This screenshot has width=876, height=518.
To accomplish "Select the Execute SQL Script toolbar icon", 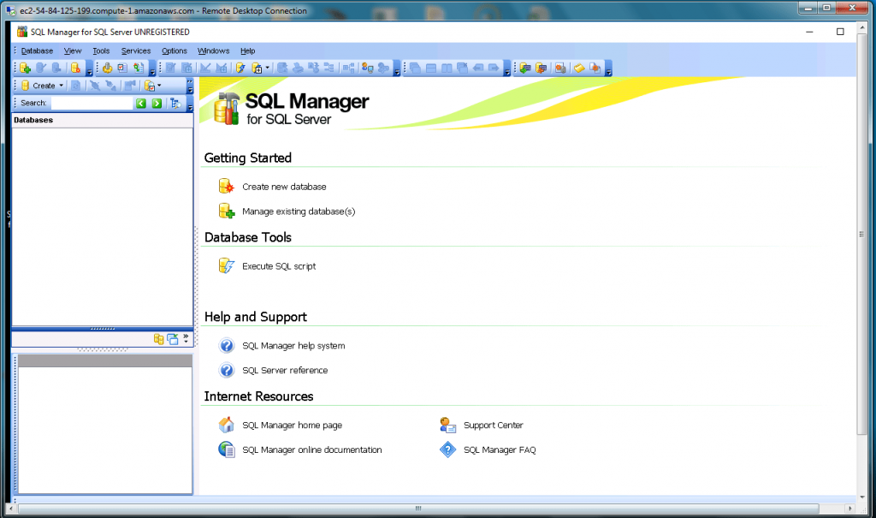I will (x=139, y=68).
